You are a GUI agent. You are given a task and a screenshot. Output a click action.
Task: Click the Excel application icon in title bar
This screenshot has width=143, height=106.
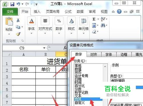click(x=5, y=4)
